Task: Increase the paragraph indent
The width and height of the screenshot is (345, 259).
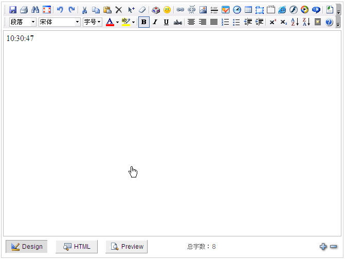Action: point(260,22)
